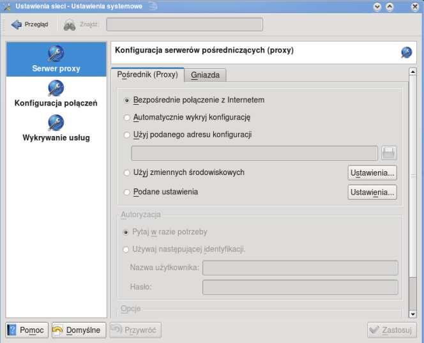Open the Konfiguracja połączeń section
Image resolution: width=424 pixels, height=343 pixels.
click(56, 94)
